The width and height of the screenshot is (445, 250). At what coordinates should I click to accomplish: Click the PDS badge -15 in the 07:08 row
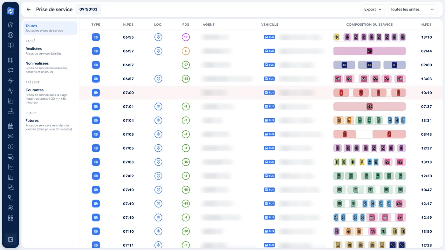[186, 162]
